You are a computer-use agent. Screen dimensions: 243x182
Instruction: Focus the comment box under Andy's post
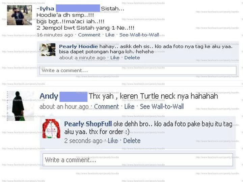pyautogui.click(x=138, y=160)
